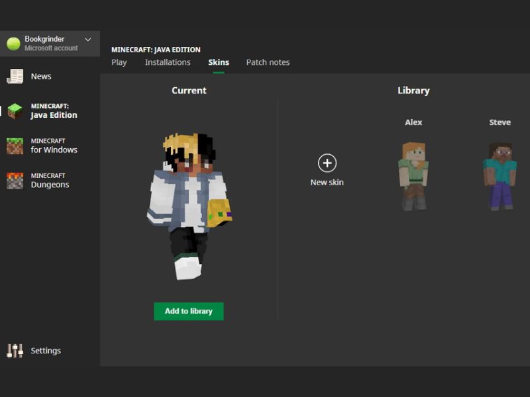Select the Steve skin thumbnail

pyautogui.click(x=500, y=176)
